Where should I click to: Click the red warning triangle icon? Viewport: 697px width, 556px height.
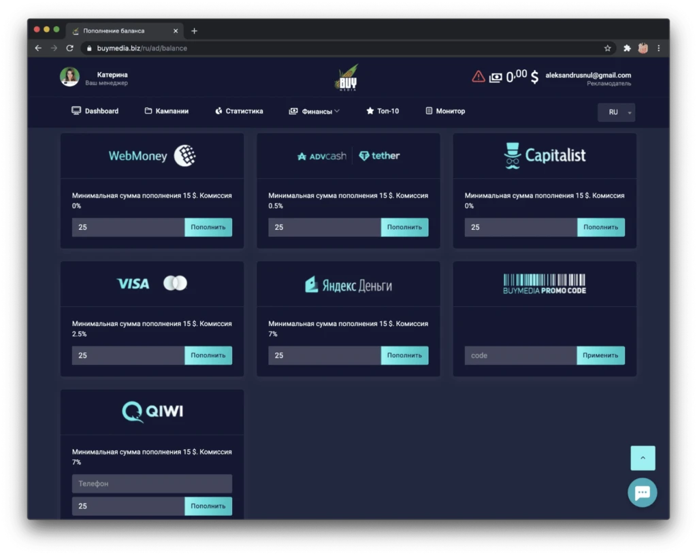479,76
